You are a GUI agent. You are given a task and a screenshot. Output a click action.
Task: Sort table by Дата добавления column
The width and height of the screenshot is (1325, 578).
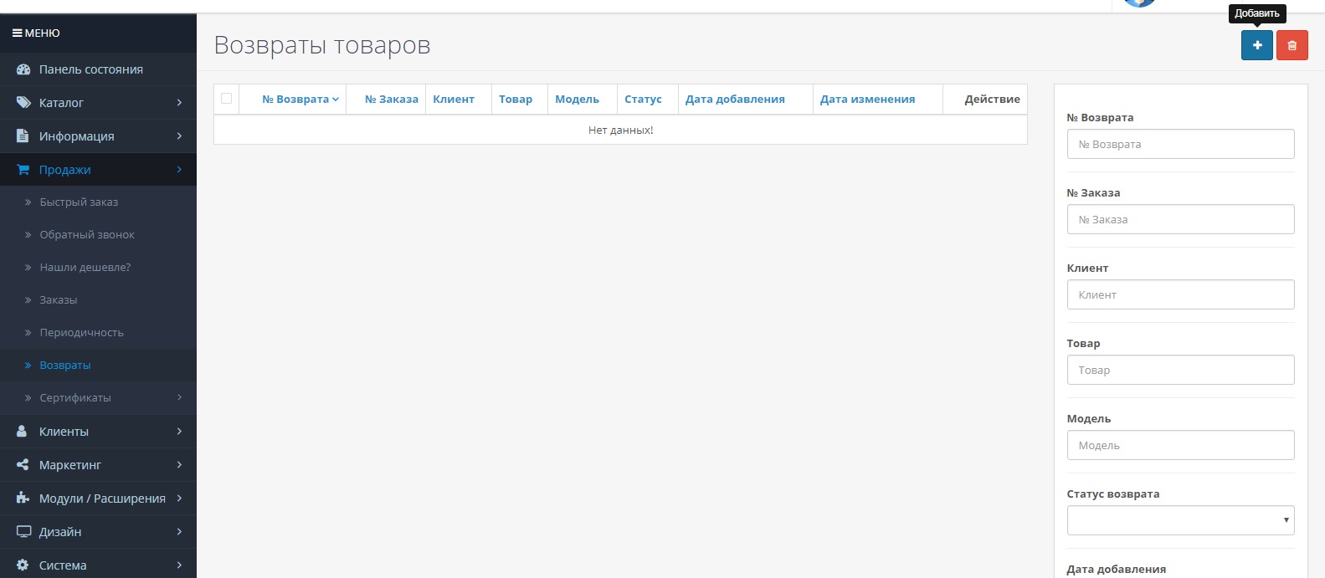[x=734, y=100]
